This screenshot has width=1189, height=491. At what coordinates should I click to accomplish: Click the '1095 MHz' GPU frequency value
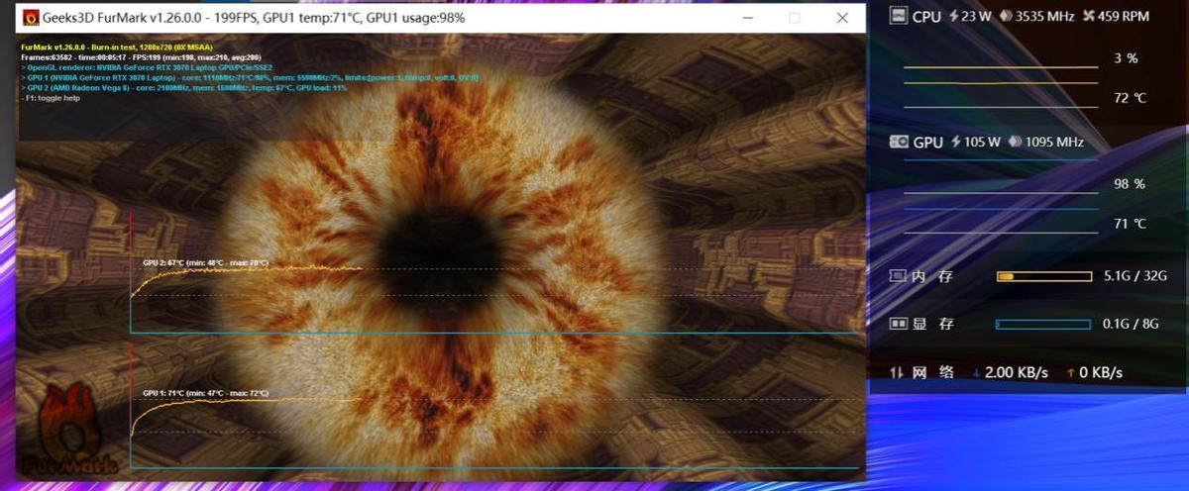pyautogui.click(x=1054, y=142)
